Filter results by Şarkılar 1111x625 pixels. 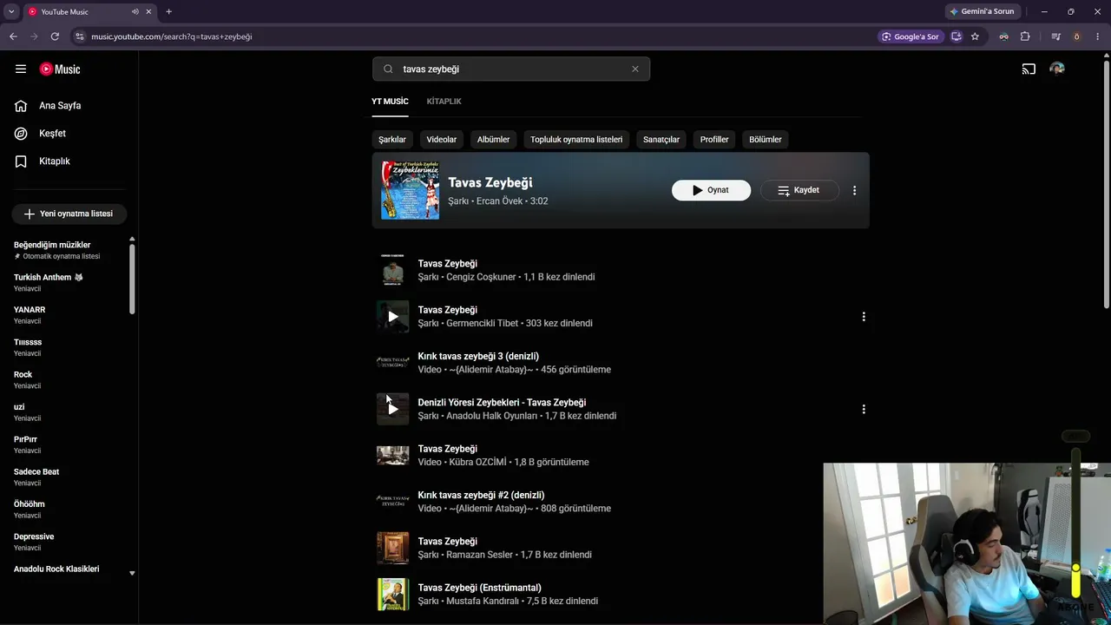tap(392, 139)
